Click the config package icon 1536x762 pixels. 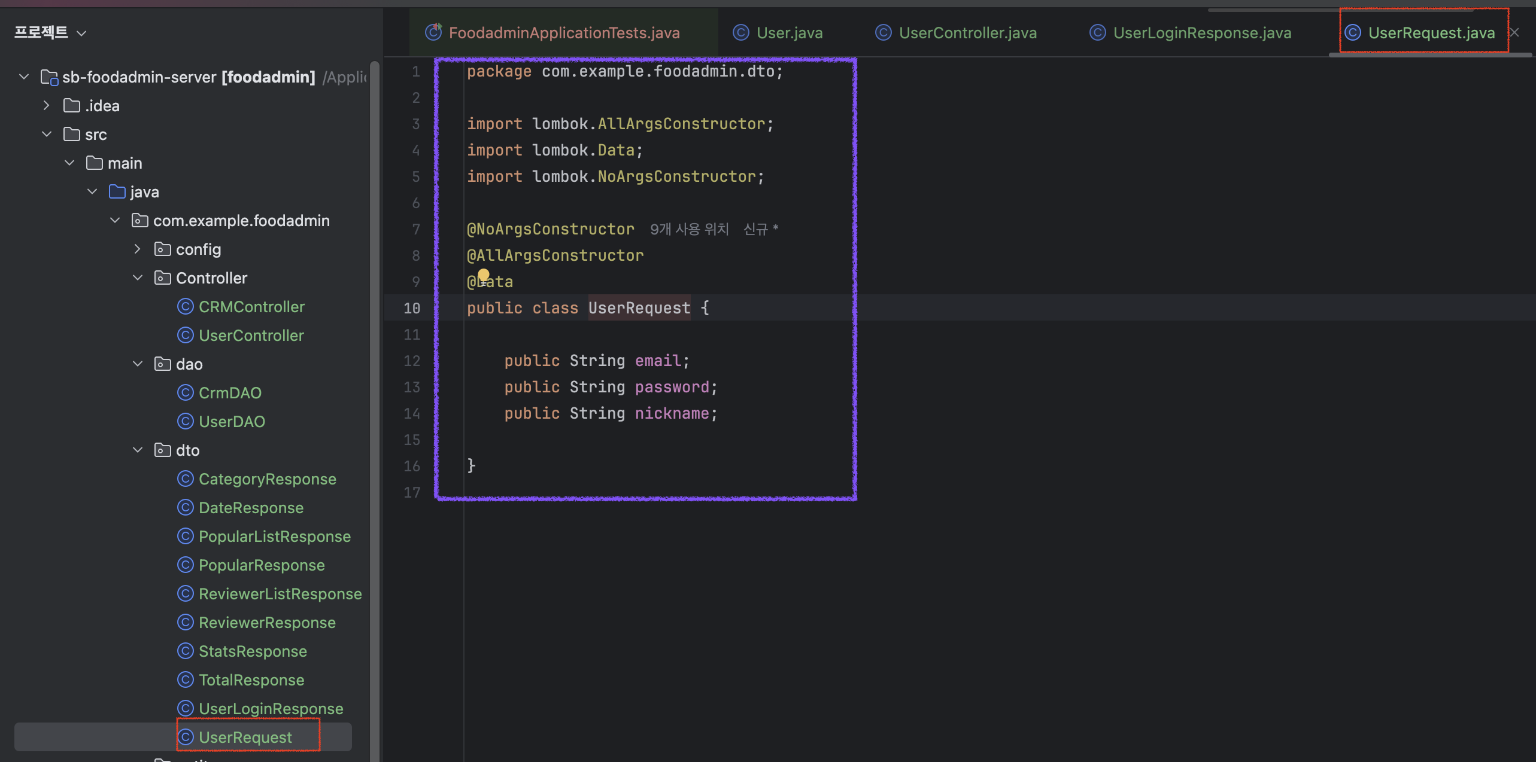[x=163, y=249]
